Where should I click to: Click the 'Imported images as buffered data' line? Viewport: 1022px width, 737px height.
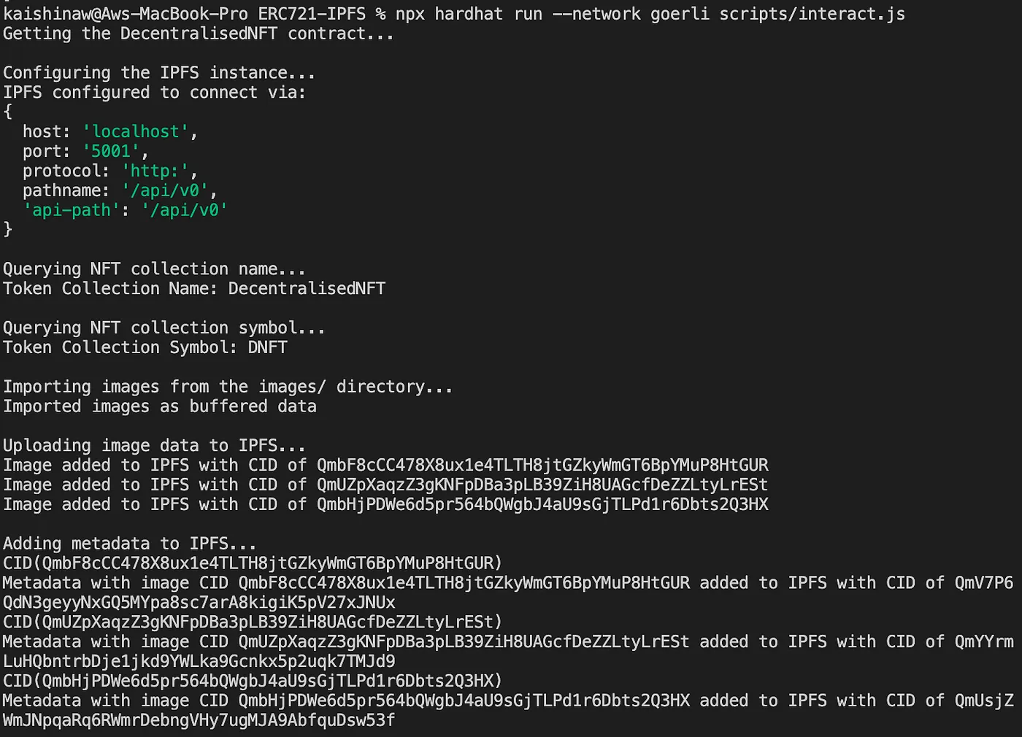pos(159,407)
